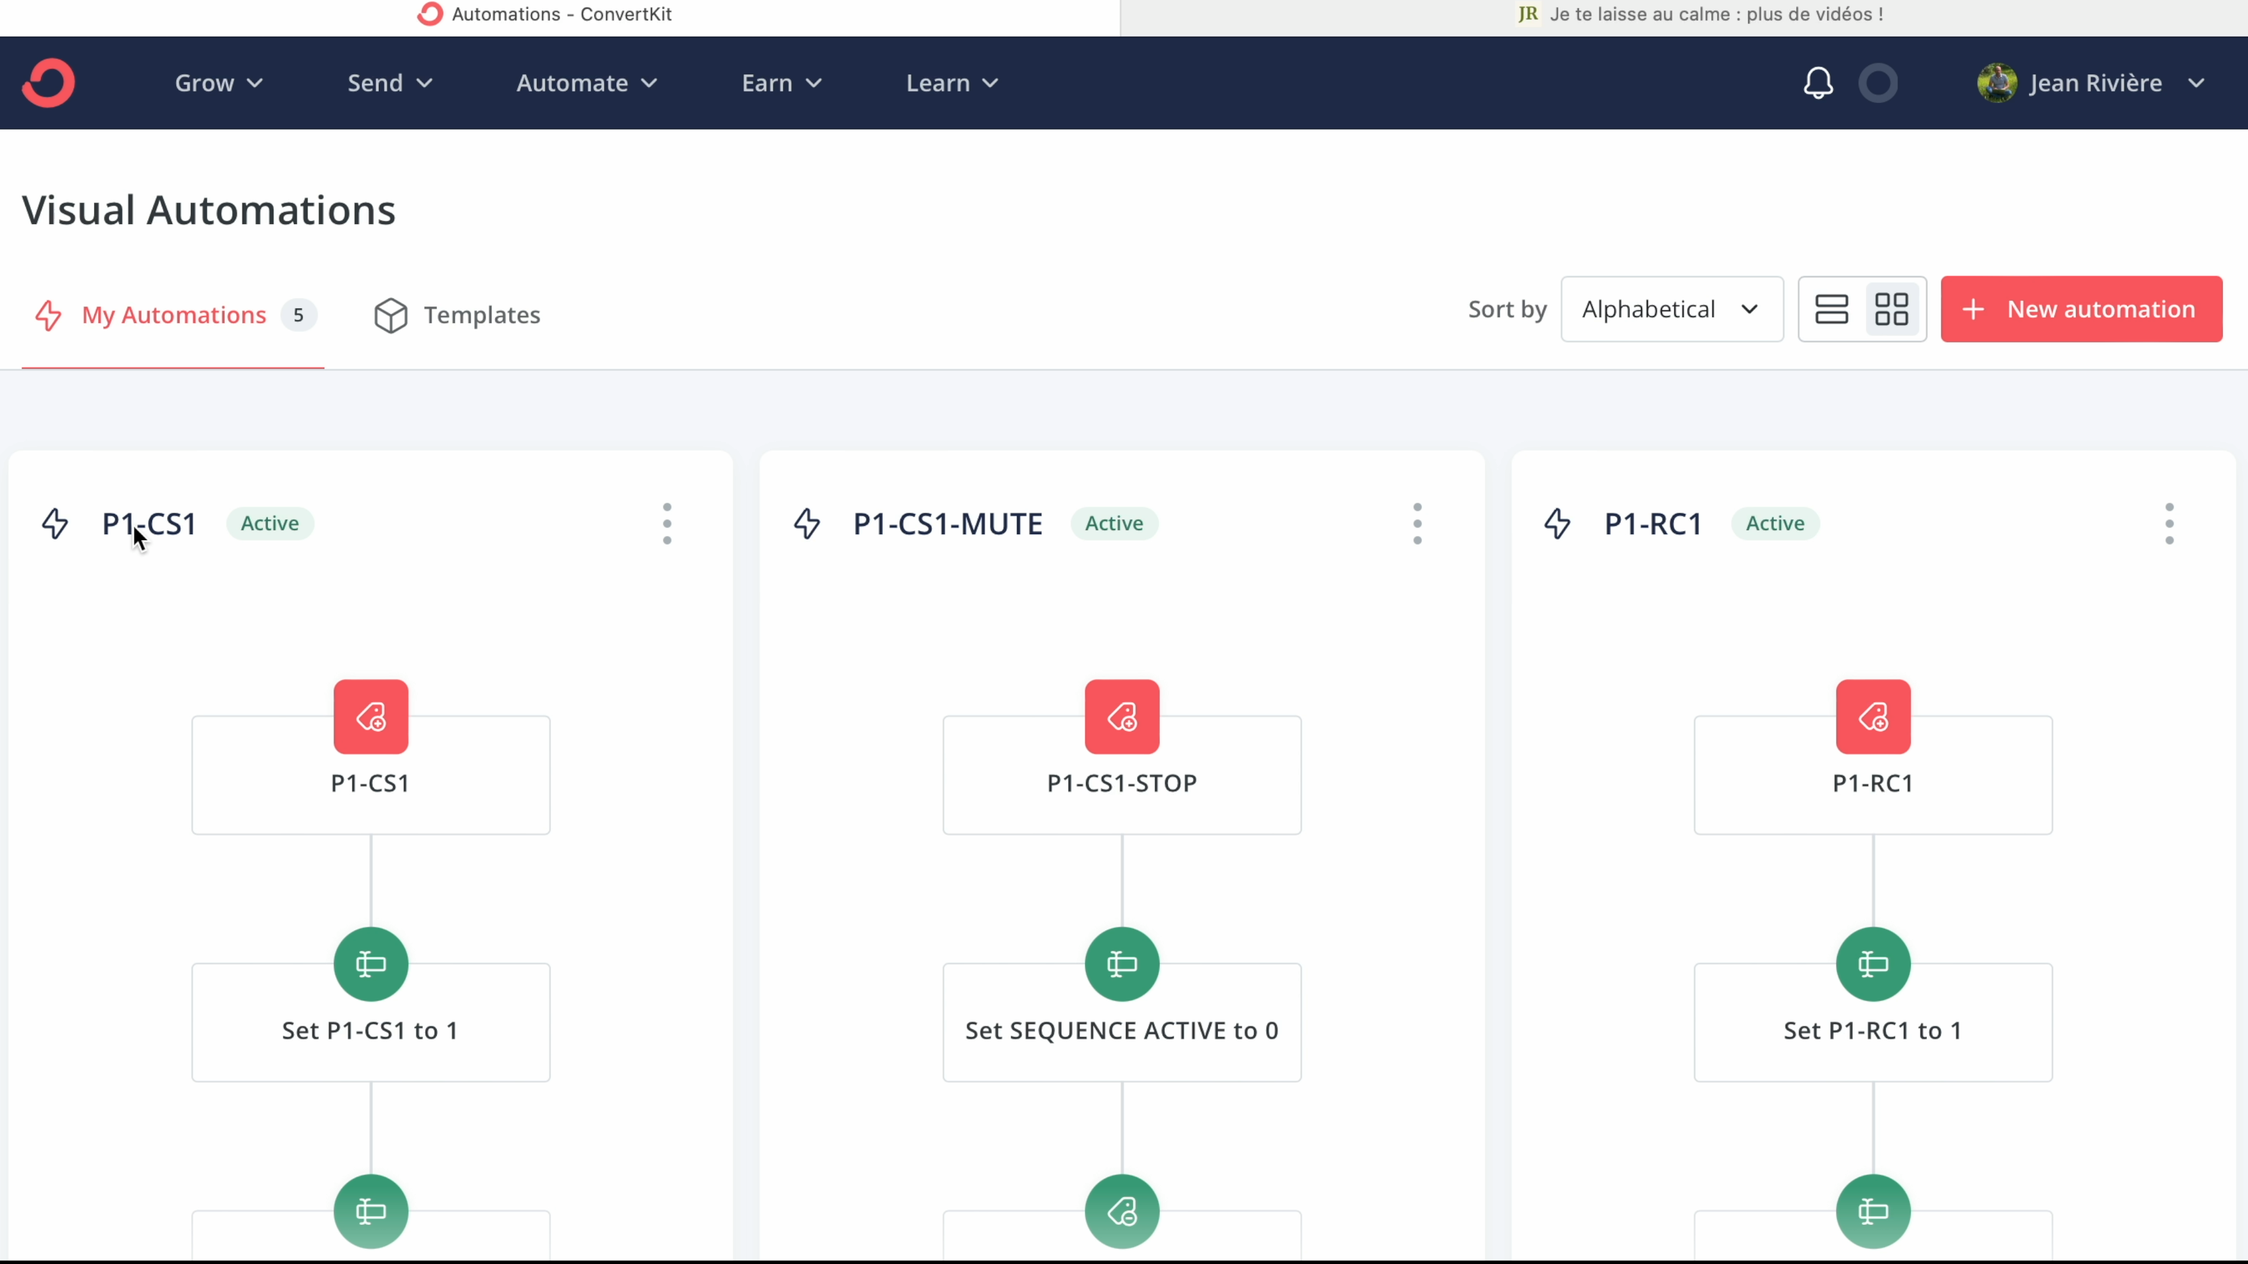Open the notifications bell
The image size is (2248, 1264).
(1818, 83)
